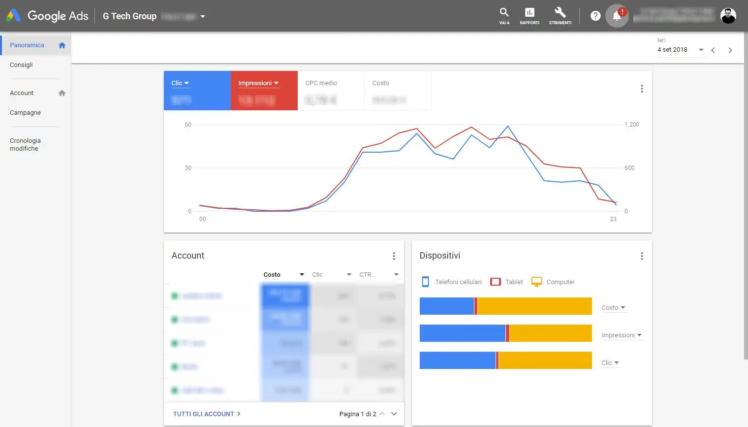Click blue segment of Costo device bar

pyautogui.click(x=447, y=306)
